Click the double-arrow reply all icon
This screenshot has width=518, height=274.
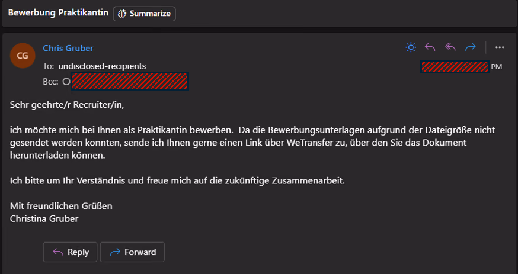[450, 47]
